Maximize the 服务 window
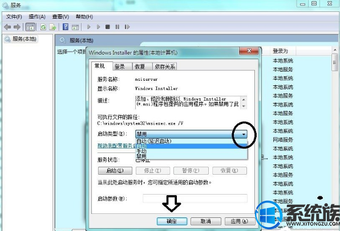The height and width of the screenshot is (231, 340). tap(314, 3)
